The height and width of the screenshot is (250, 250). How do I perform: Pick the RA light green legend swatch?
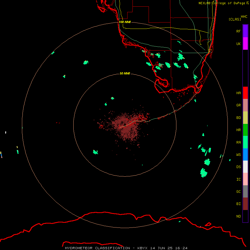coord(245,142)
